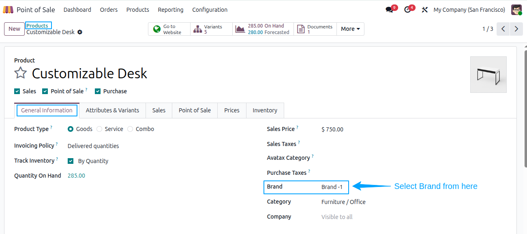Open the Documents smart button

click(315, 29)
